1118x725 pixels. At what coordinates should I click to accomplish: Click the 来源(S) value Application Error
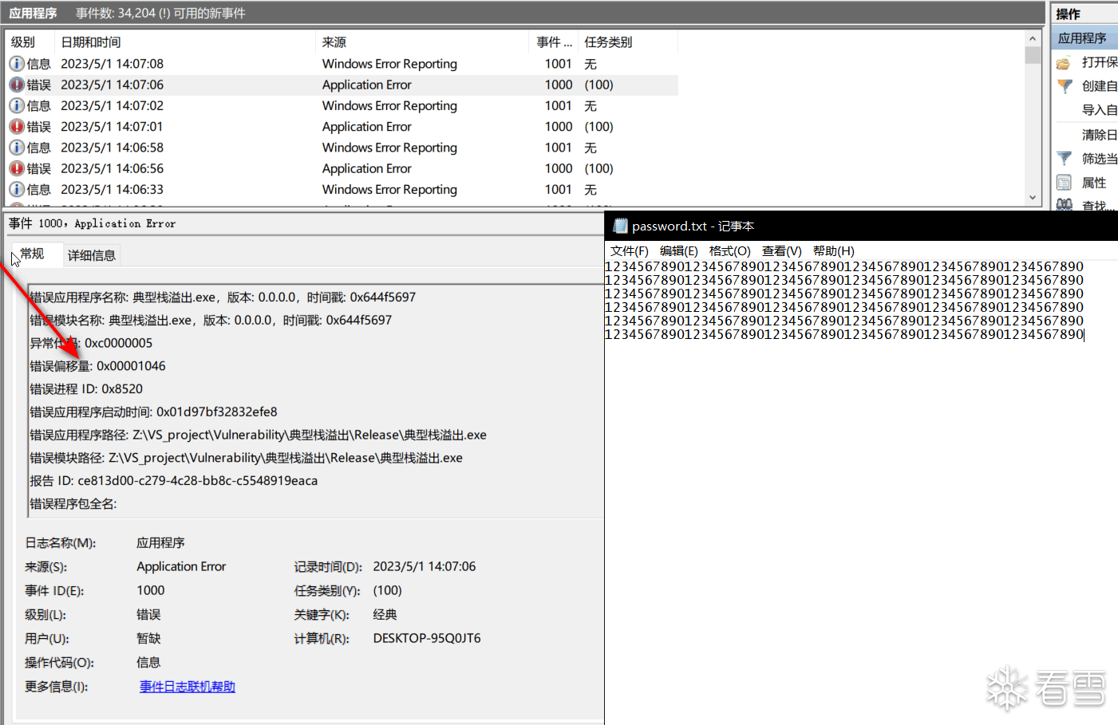point(181,567)
